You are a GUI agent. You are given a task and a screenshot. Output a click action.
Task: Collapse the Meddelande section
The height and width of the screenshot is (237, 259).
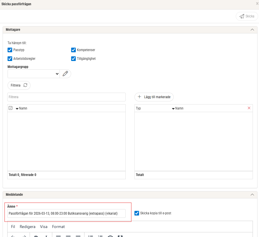pos(252,195)
